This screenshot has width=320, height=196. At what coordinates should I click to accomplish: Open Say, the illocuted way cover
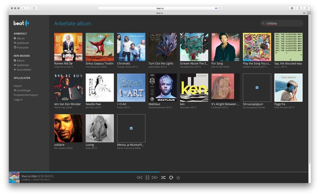288,47
